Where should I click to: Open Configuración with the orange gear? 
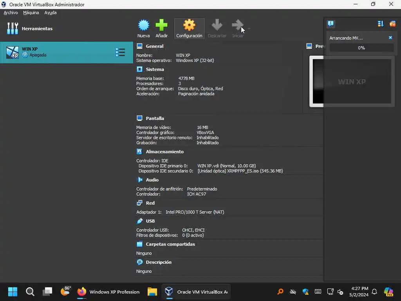(189, 28)
